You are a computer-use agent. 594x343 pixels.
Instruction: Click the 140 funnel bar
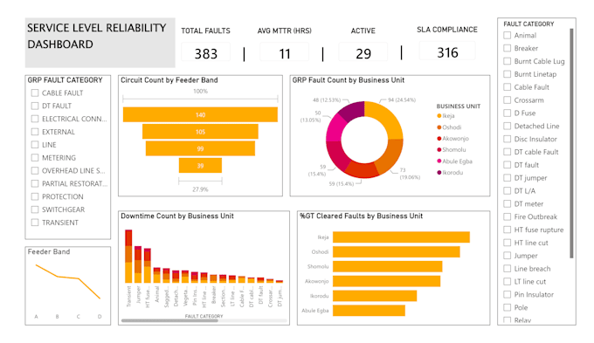coord(200,114)
